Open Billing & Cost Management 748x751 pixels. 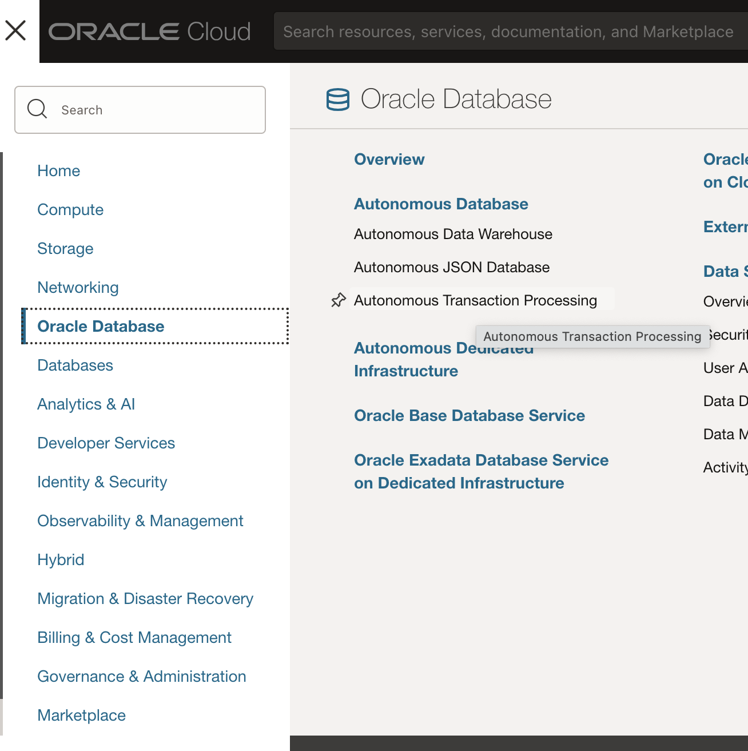(134, 638)
